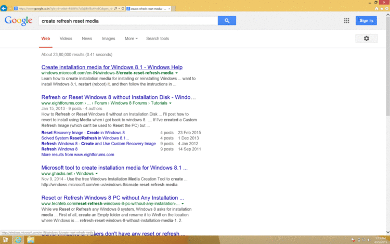
Task: Expand arrow beside eightforums.com result URL
Action: pos(171,103)
